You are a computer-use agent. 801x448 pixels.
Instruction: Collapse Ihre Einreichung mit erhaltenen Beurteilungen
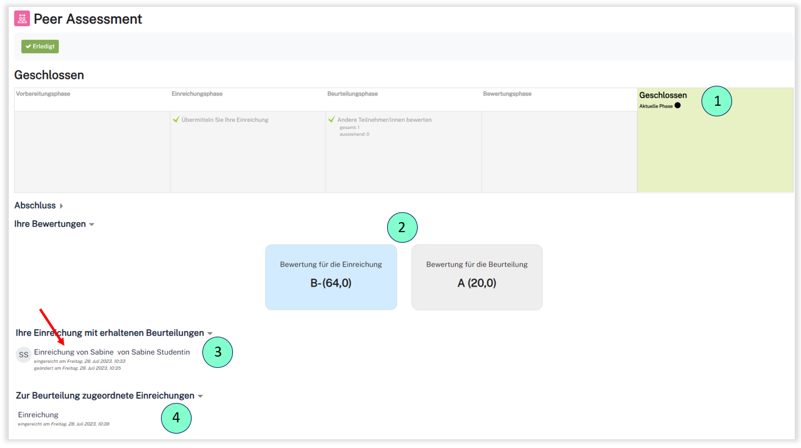tap(114, 333)
